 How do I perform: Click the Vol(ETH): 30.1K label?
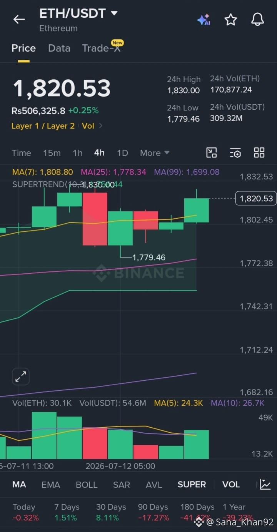point(42,403)
